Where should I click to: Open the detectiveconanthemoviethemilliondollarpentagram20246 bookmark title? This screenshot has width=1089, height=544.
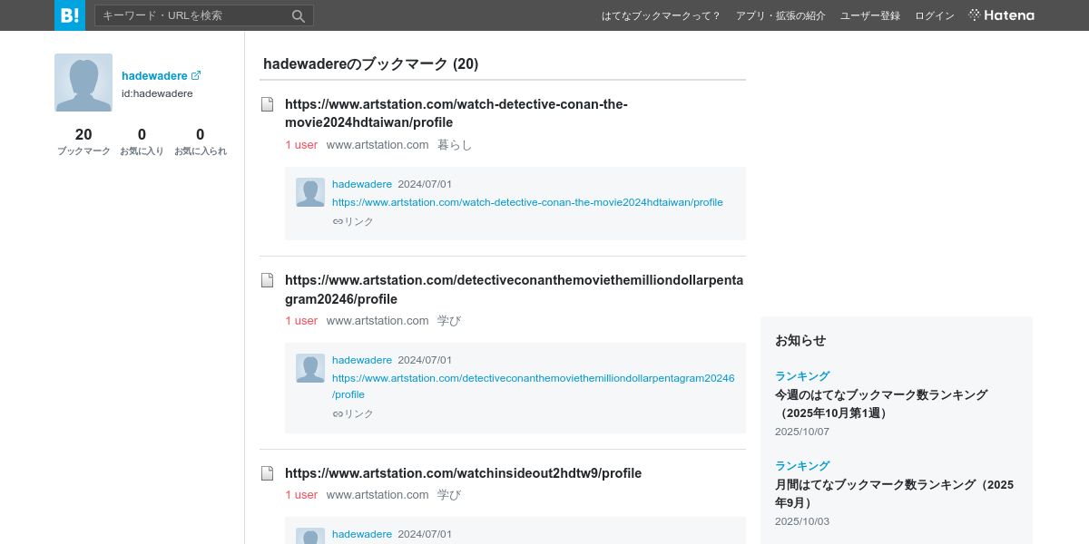coord(514,289)
